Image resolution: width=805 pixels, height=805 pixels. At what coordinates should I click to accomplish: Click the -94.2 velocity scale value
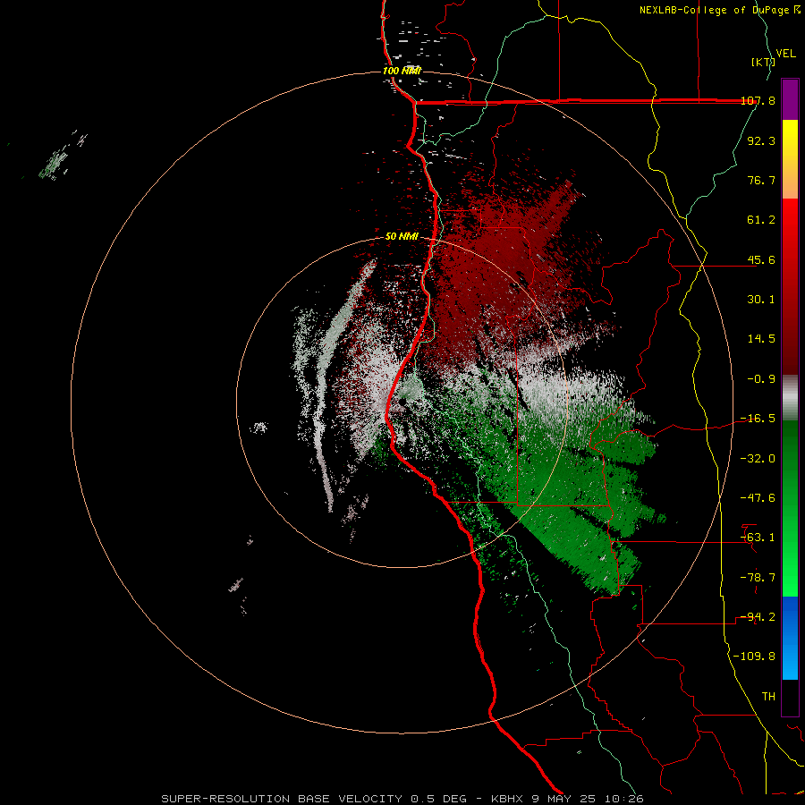758,617
